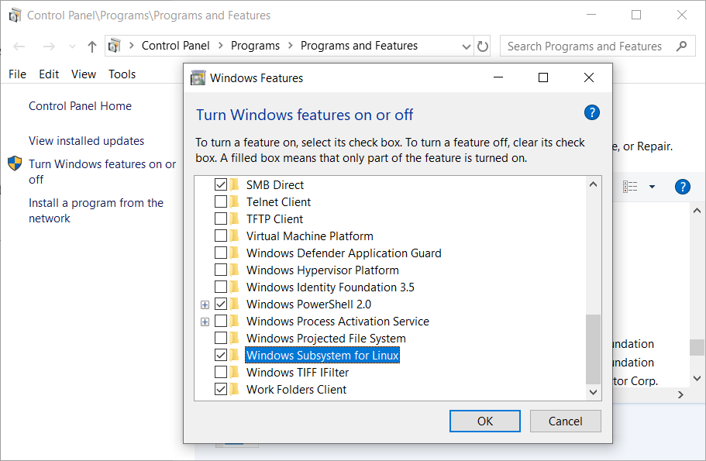
Task: Click the forward arrow navigation icon
Action: (49, 46)
